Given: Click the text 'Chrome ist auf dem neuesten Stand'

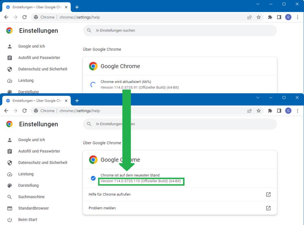Looking at the screenshot, I should click(x=130, y=175).
